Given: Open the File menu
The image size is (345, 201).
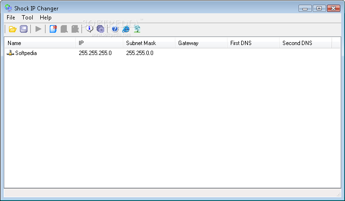Looking at the screenshot, I should coord(11,18).
